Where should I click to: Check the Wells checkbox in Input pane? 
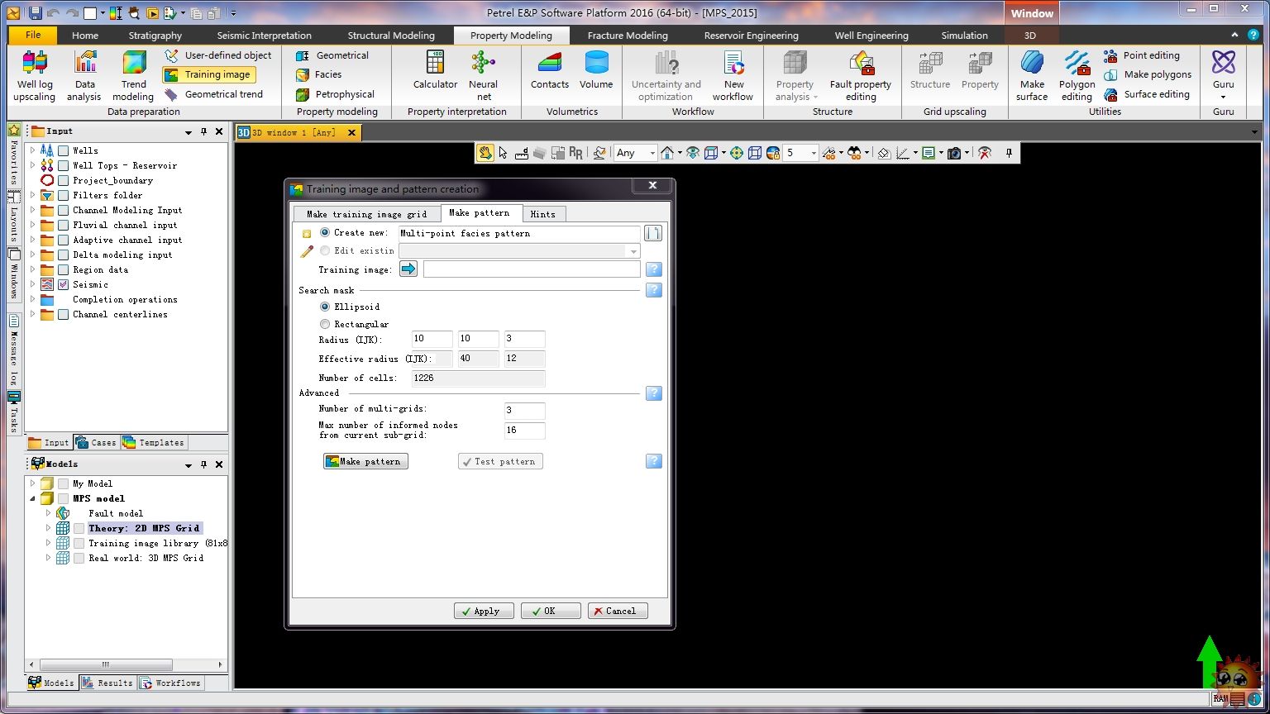pyautogui.click(x=63, y=150)
